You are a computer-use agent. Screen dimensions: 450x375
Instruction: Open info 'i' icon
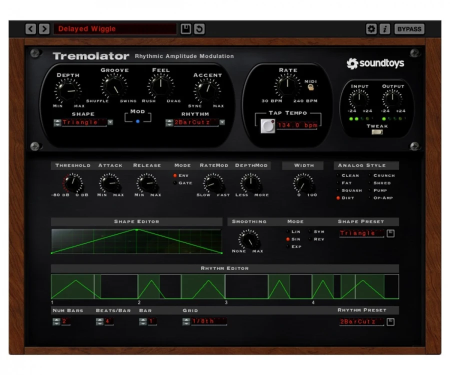(x=384, y=29)
